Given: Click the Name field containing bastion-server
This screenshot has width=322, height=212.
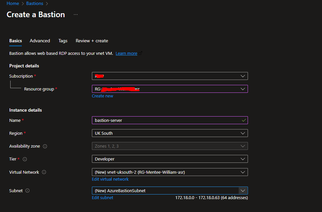Looking at the screenshot, I should point(165,120).
